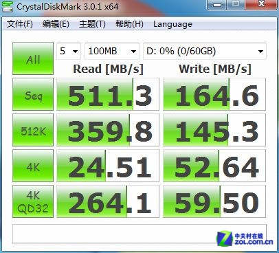Select the 512K write value 145.3
Viewport: 279px width, 253px height.
click(x=214, y=130)
